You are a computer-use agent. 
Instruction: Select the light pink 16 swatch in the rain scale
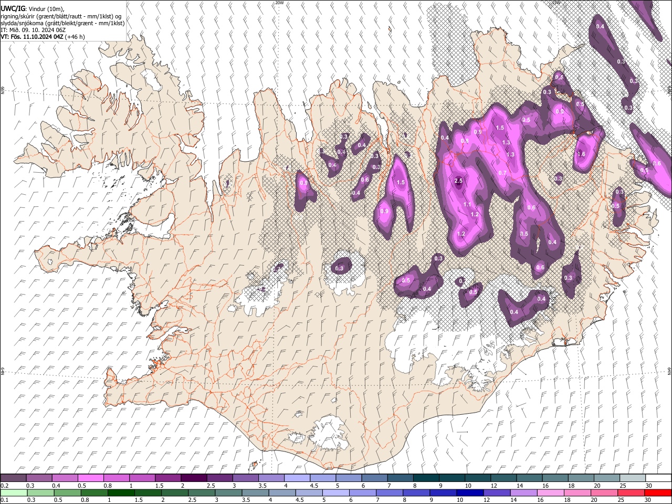(551, 492)
